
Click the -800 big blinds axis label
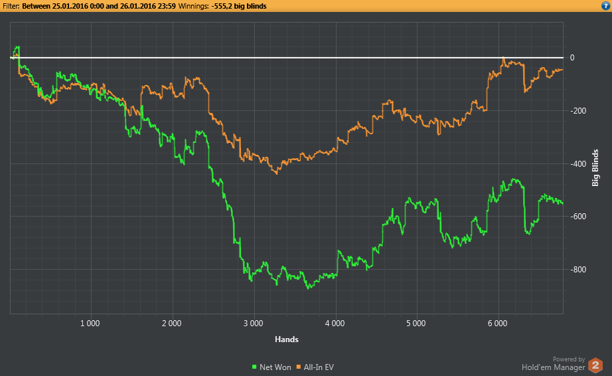coord(578,270)
